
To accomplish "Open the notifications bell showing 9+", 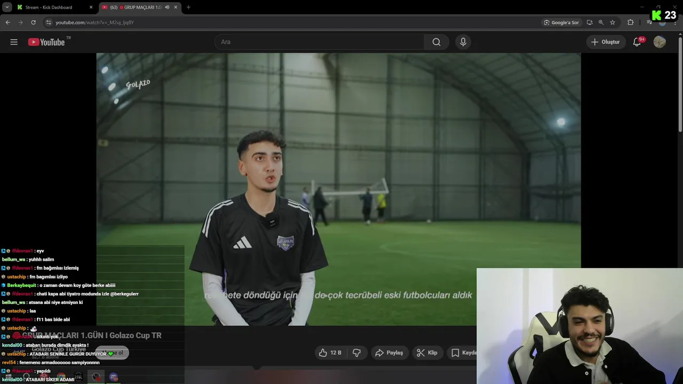I will click(637, 42).
